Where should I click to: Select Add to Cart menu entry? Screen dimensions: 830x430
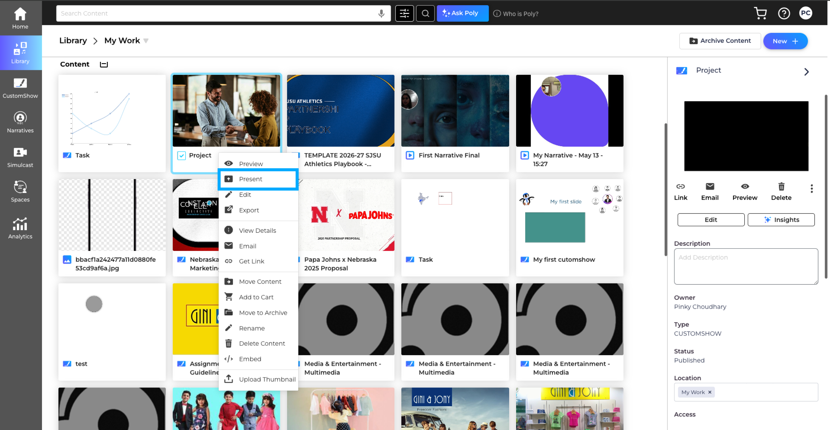[x=258, y=297]
